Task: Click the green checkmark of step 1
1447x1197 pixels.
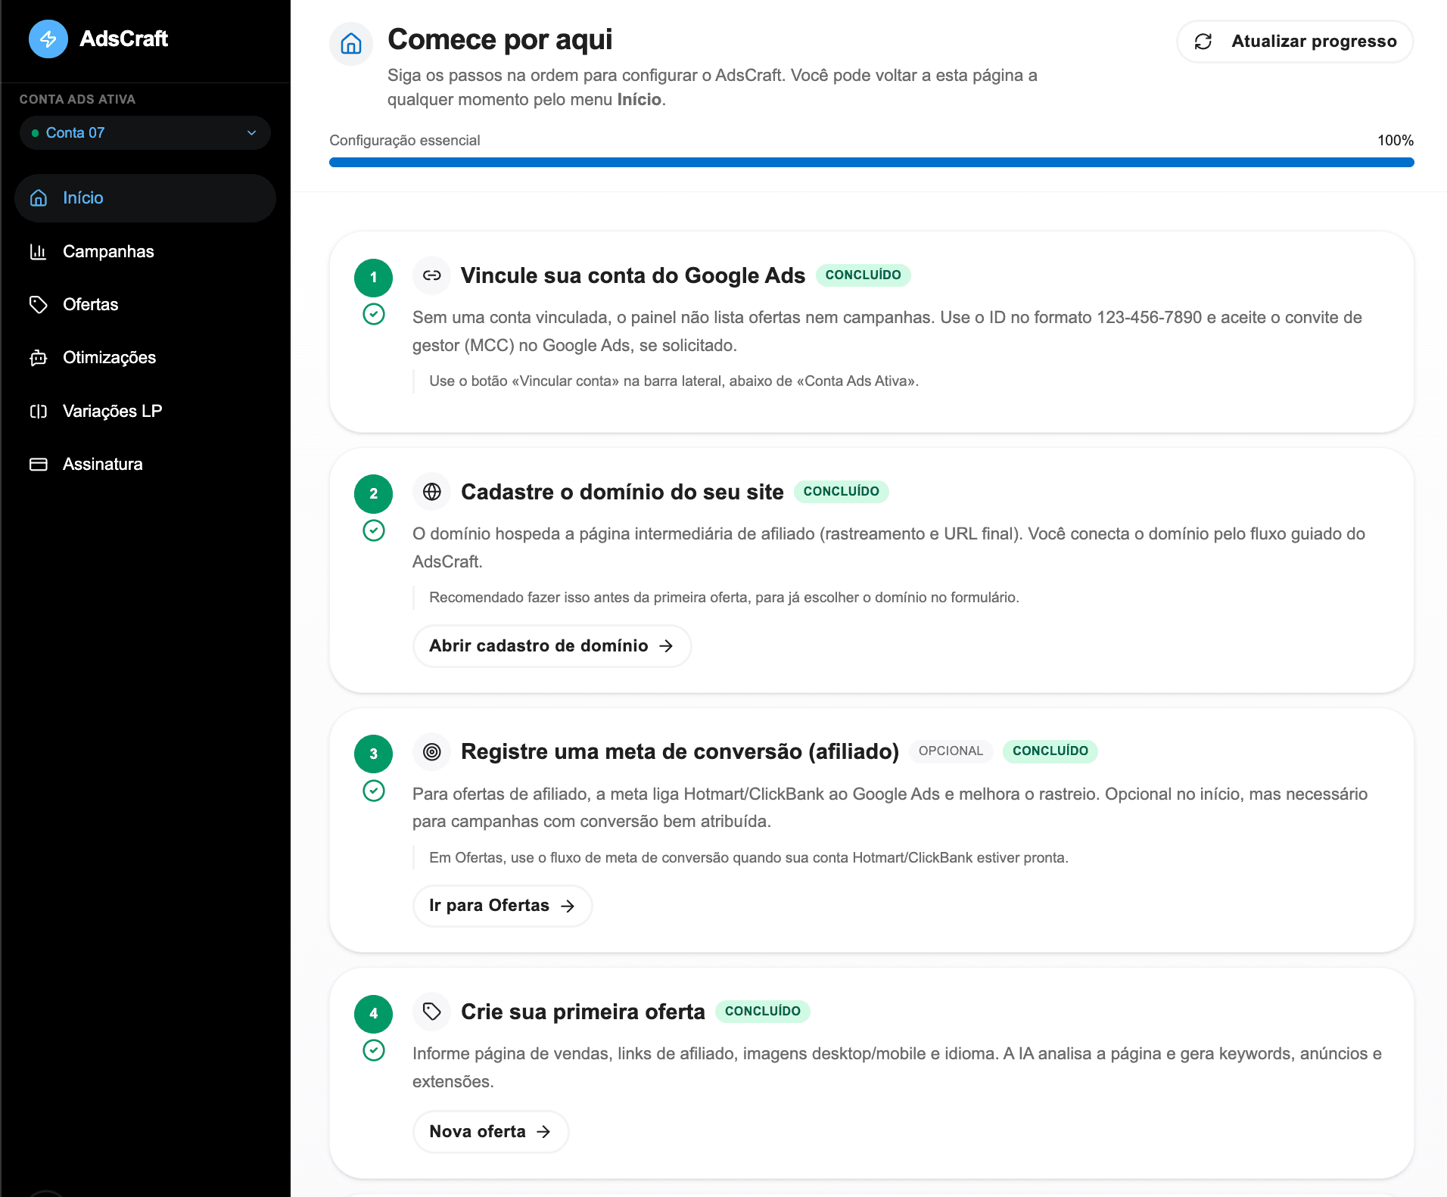Action: (x=373, y=313)
